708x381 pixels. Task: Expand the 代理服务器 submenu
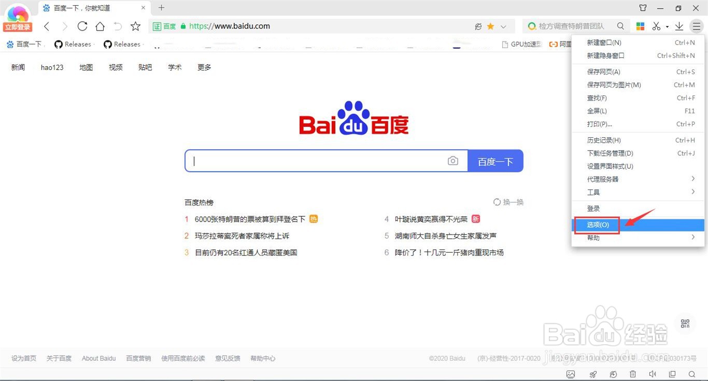pos(638,179)
